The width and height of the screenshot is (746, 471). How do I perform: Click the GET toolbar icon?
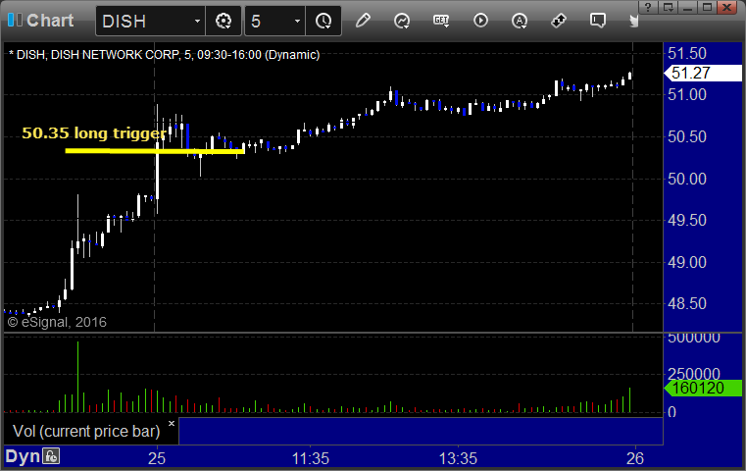point(441,21)
